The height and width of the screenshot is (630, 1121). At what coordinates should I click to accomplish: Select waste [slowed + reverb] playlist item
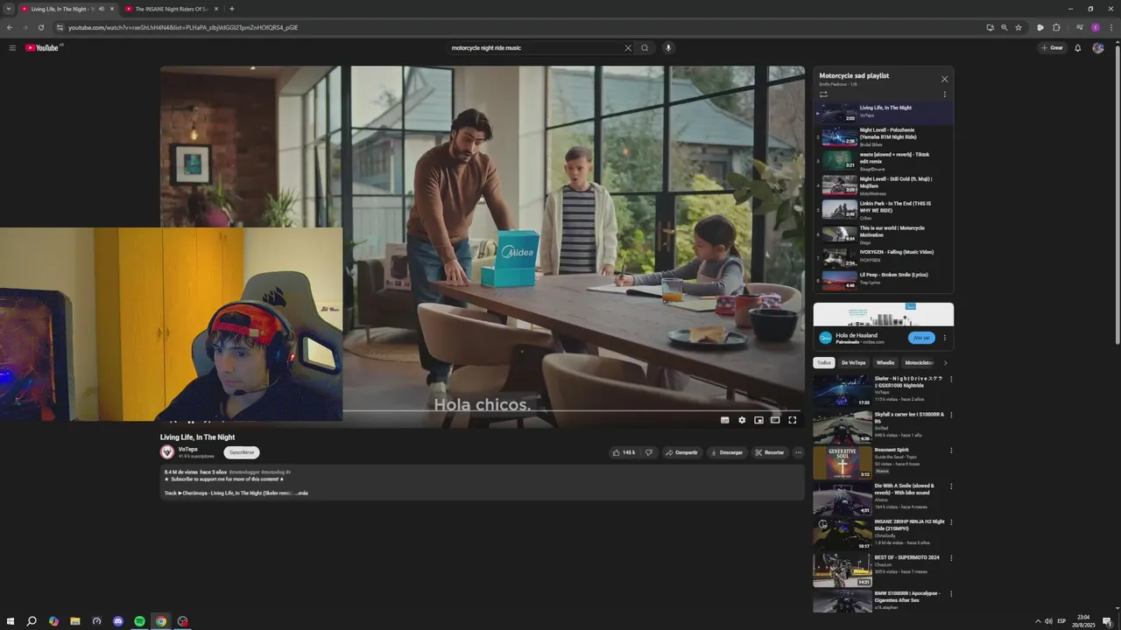(x=884, y=162)
